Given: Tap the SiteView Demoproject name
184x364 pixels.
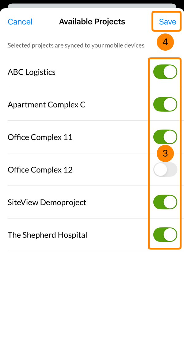Looking at the screenshot, I should click(x=47, y=203).
